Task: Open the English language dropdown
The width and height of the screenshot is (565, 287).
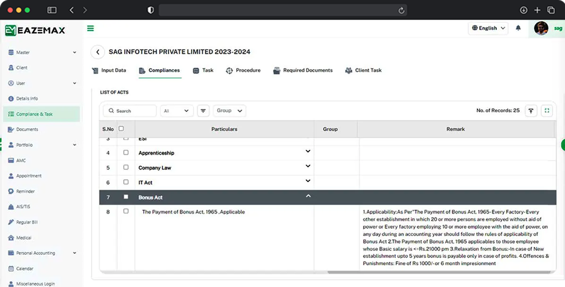Action: coord(488,28)
